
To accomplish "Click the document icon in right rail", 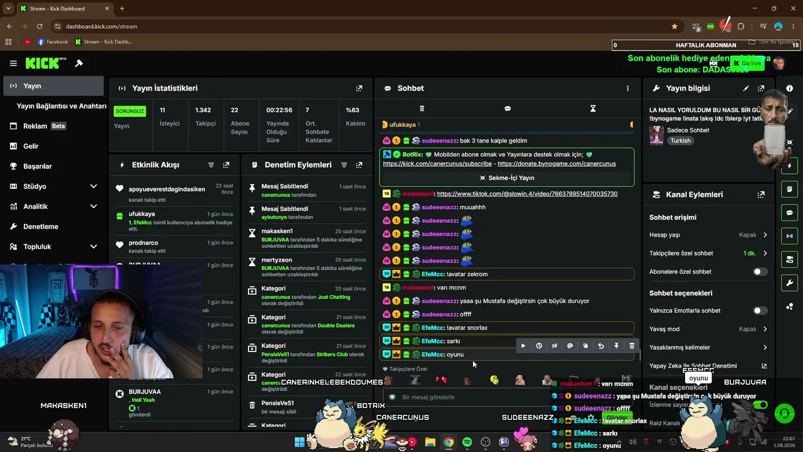I will (789, 190).
